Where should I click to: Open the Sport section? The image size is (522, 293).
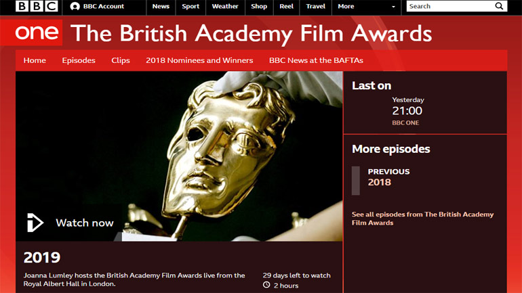pos(190,6)
